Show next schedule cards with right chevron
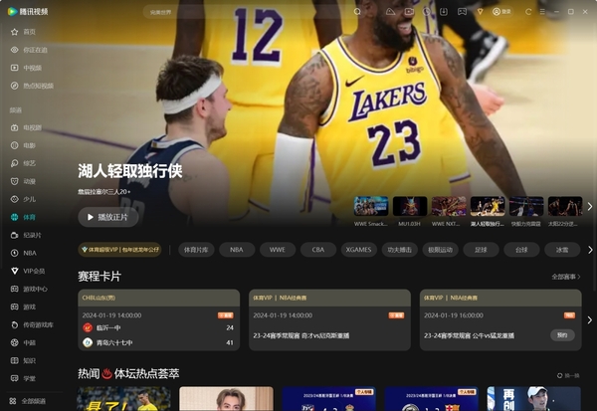The image size is (597, 411). click(x=590, y=320)
